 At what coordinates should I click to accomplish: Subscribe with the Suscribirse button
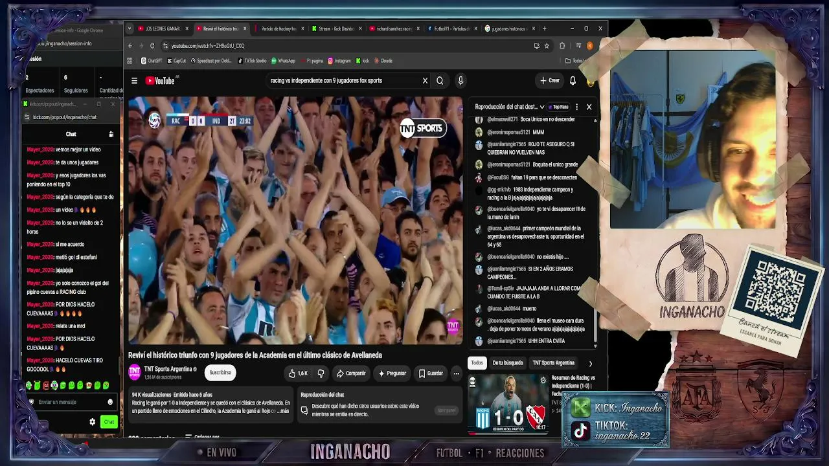coord(220,373)
